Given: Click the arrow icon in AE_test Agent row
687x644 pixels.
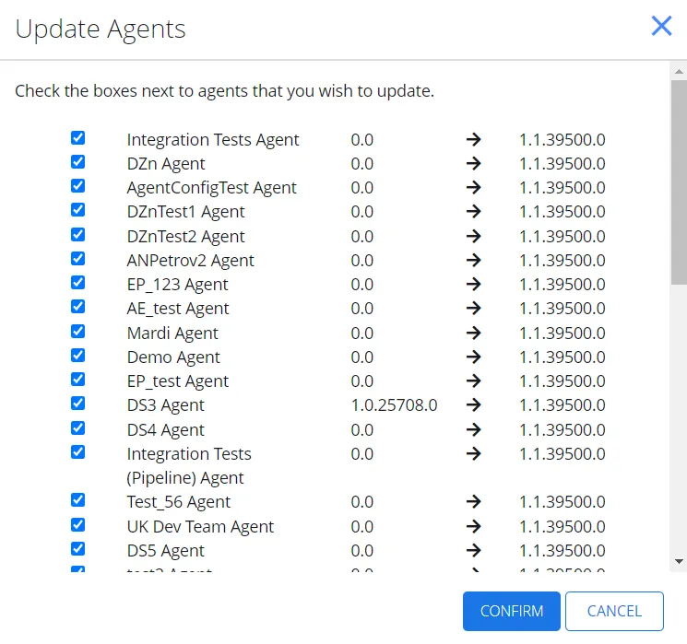Looking at the screenshot, I should click(474, 309).
